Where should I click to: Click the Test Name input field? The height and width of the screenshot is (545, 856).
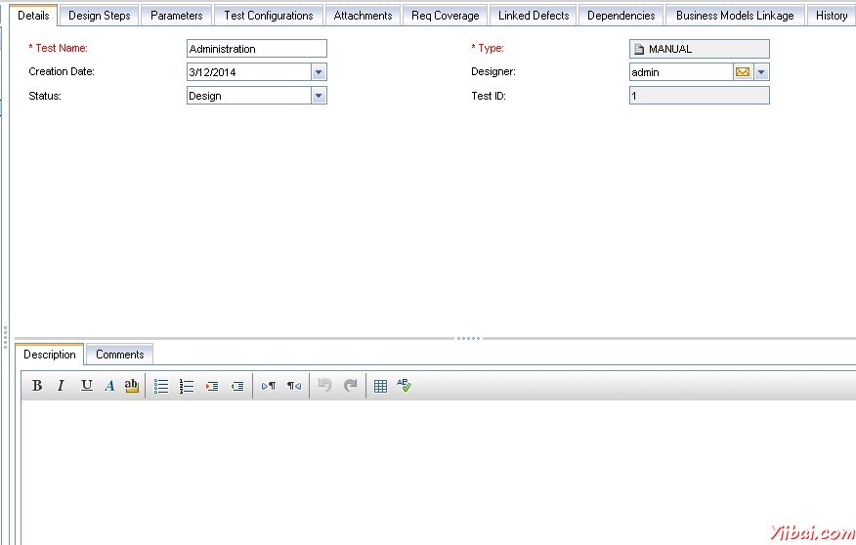256,49
